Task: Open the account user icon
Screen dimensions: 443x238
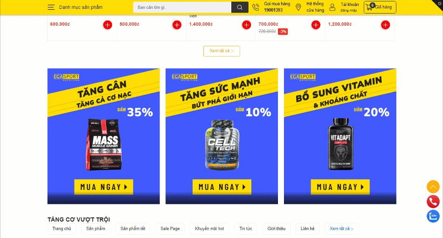Action: point(332,7)
